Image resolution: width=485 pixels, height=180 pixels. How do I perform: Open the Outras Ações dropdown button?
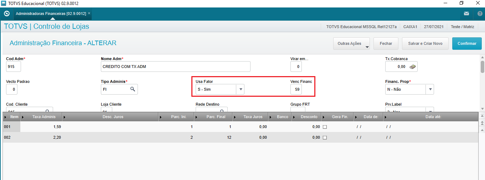(351, 43)
